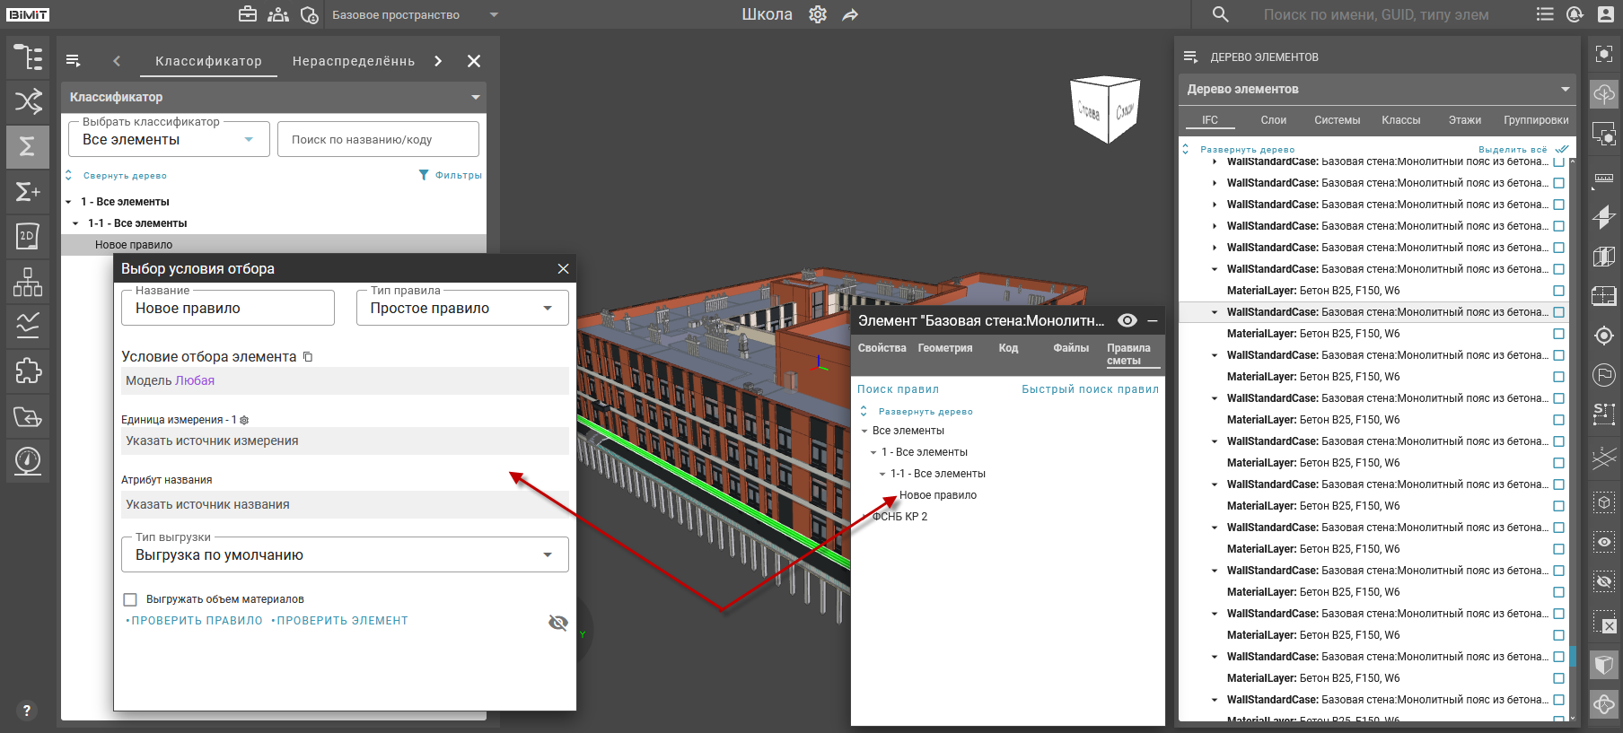The width and height of the screenshot is (1623, 733).
Task: Click the help question mark icon
Action: coord(27,711)
